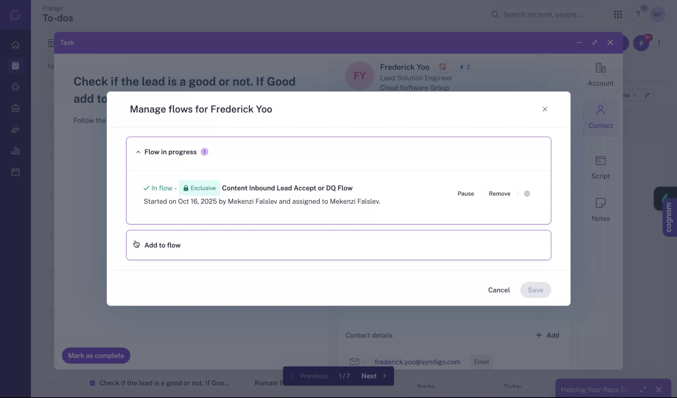Select the Conversations chat icon in sidebar
Image resolution: width=677 pixels, height=398 pixels.
pyautogui.click(x=15, y=87)
